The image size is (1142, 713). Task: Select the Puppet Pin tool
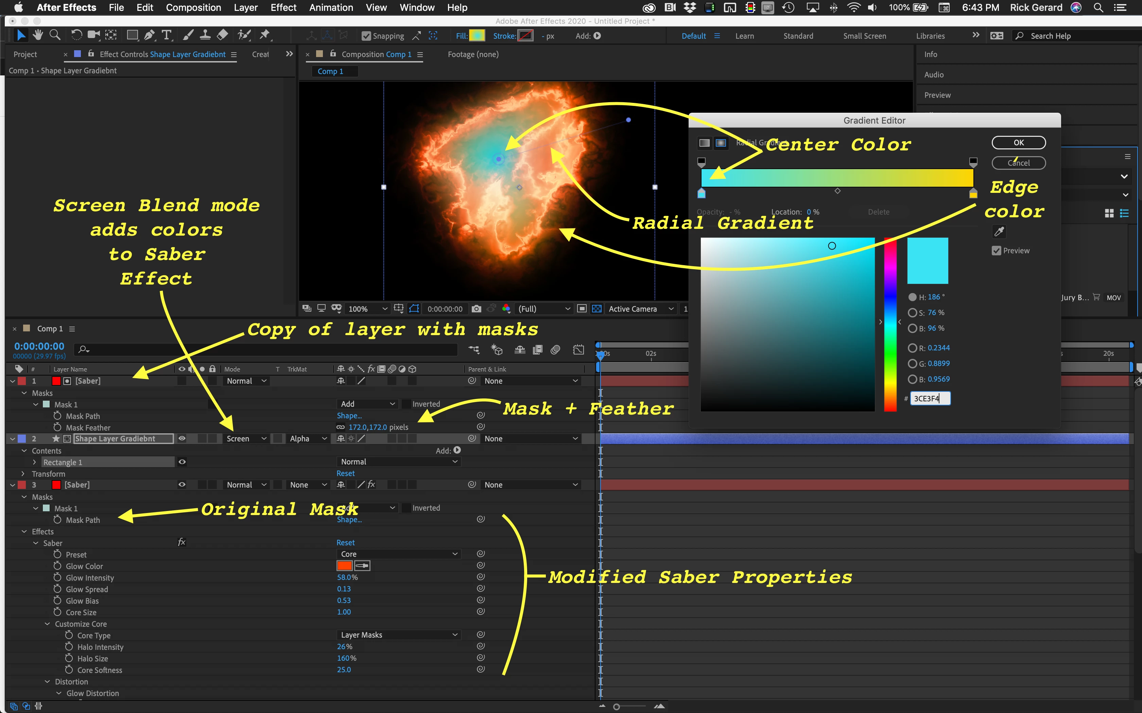point(265,35)
